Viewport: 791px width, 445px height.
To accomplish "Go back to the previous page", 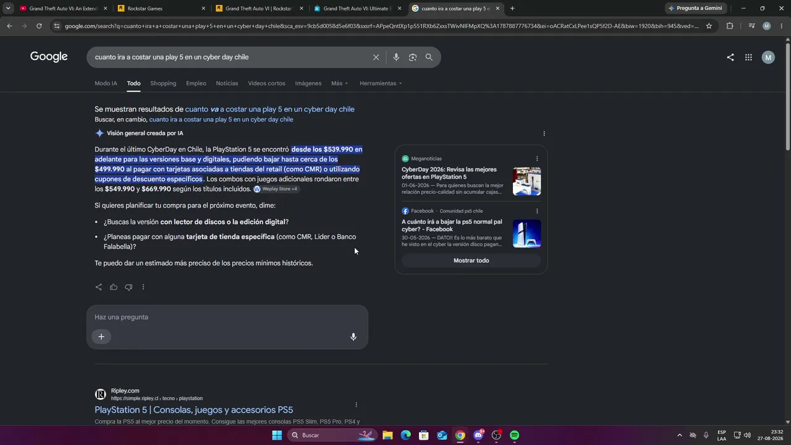I will point(9,26).
